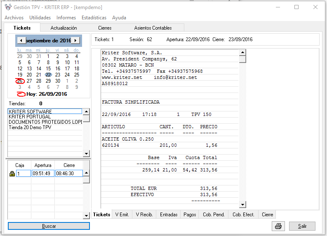This screenshot has width=327, height=236.
Task: Click the Cierre column header in grid
Action: click(69, 165)
